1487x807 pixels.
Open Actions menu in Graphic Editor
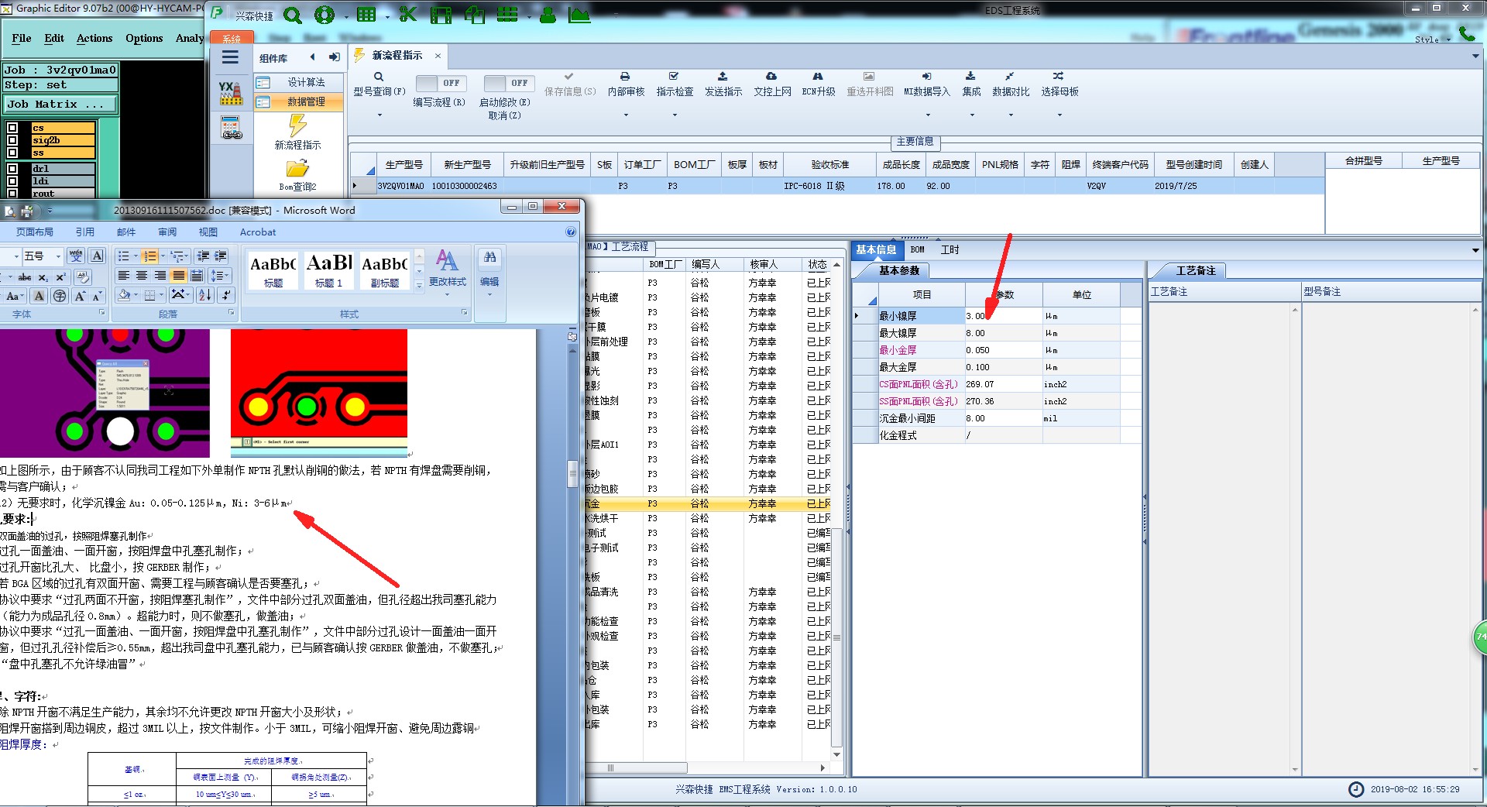point(94,38)
